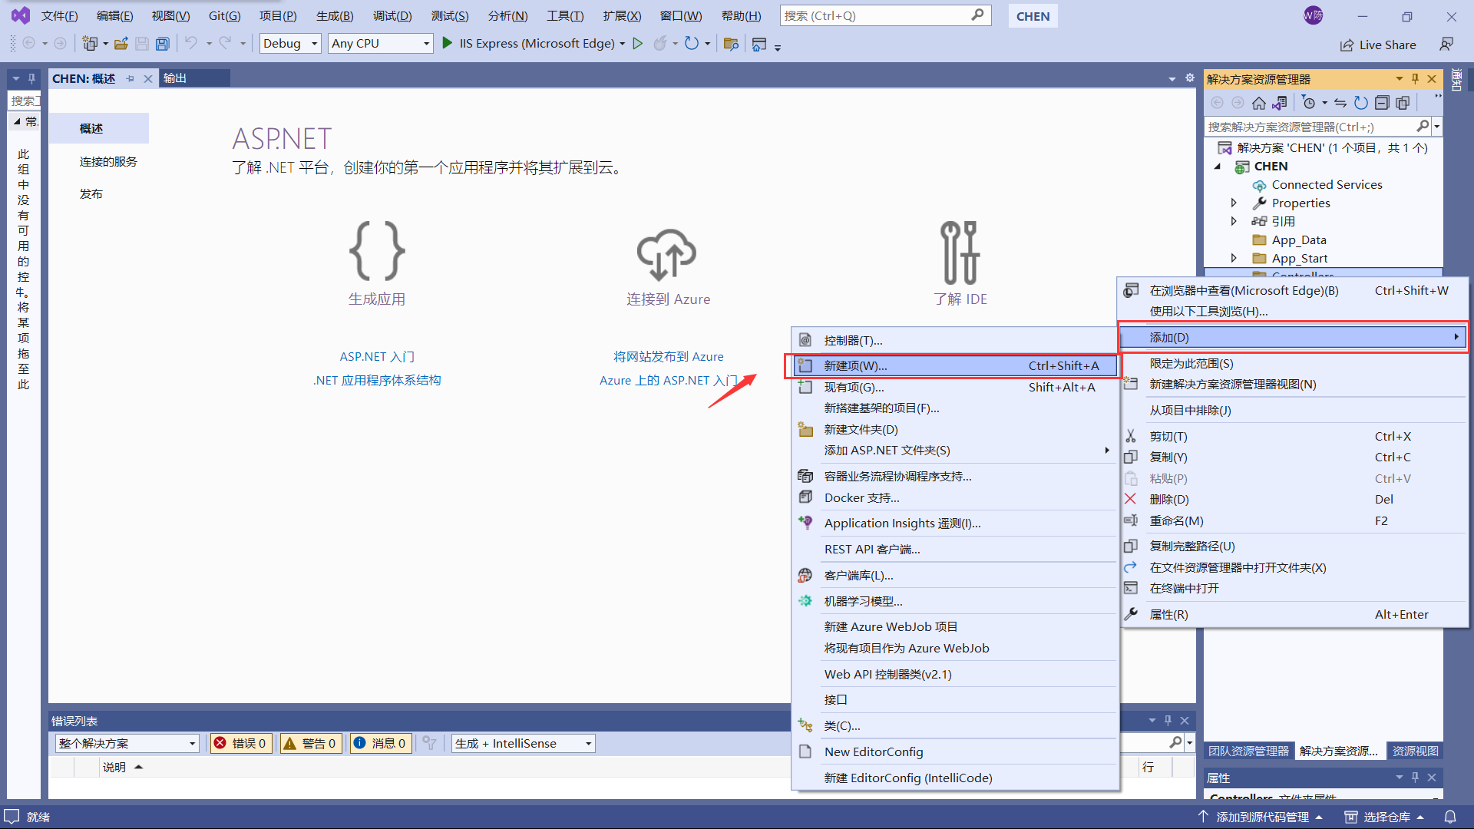This screenshot has height=829, width=1474.
Task: Click the New Project toolbar icon
Action: (90, 44)
